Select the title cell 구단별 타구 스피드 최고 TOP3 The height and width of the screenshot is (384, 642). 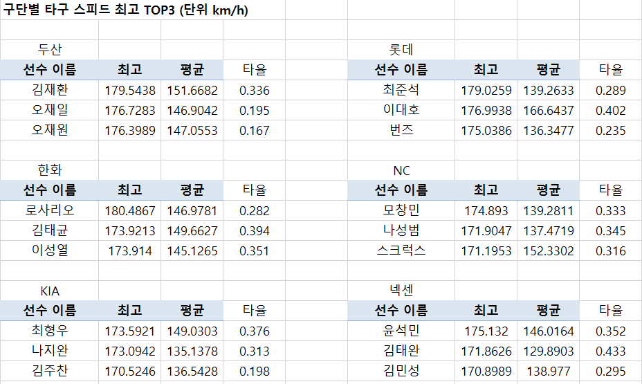click(125, 10)
